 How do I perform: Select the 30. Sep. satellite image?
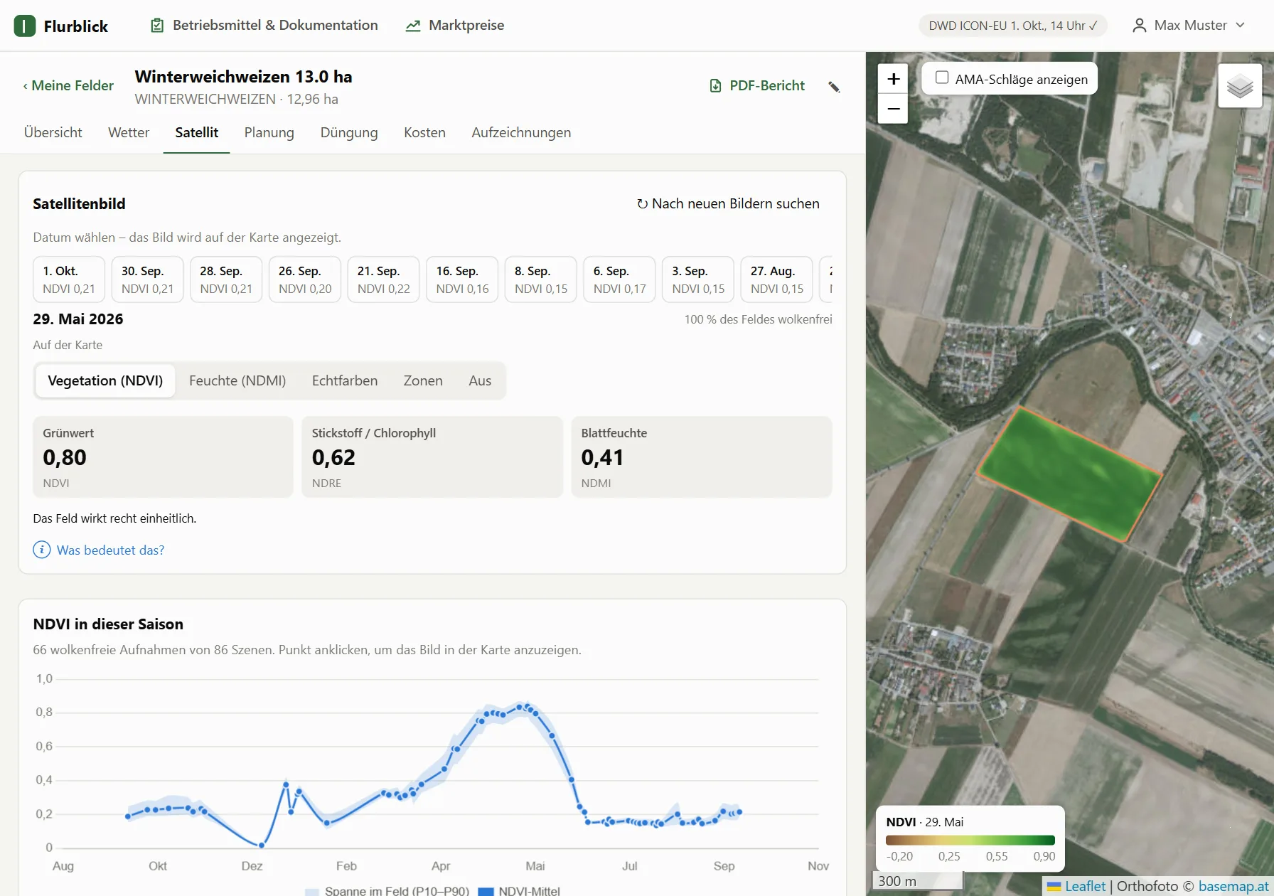147,279
